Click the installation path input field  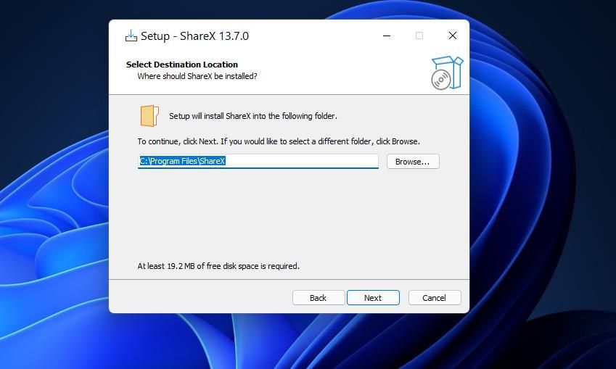click(258, 161)
